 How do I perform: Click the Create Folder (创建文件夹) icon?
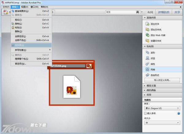coord(148,41)
